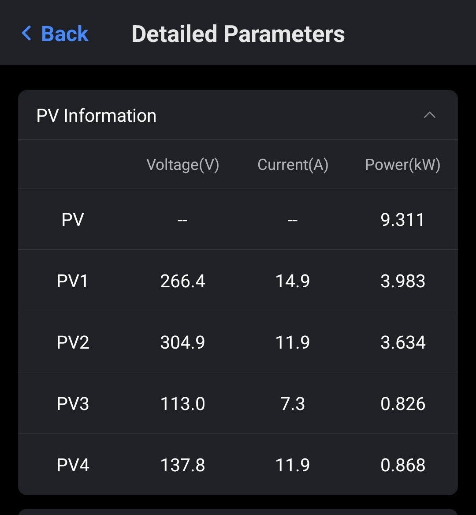
Task: Click the Current(A) column header
Action: [x=293, y=165]
